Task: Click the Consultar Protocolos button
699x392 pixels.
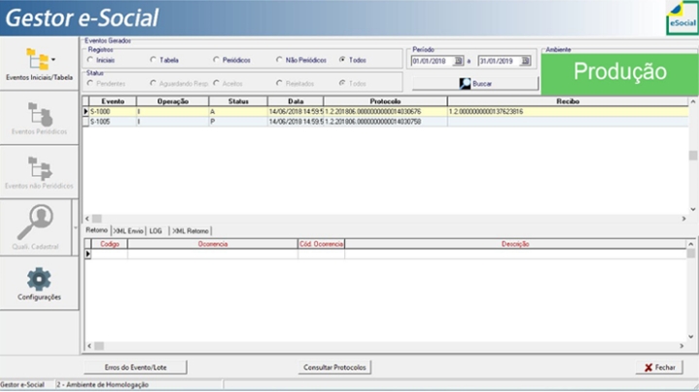Action: click(334, 368)
